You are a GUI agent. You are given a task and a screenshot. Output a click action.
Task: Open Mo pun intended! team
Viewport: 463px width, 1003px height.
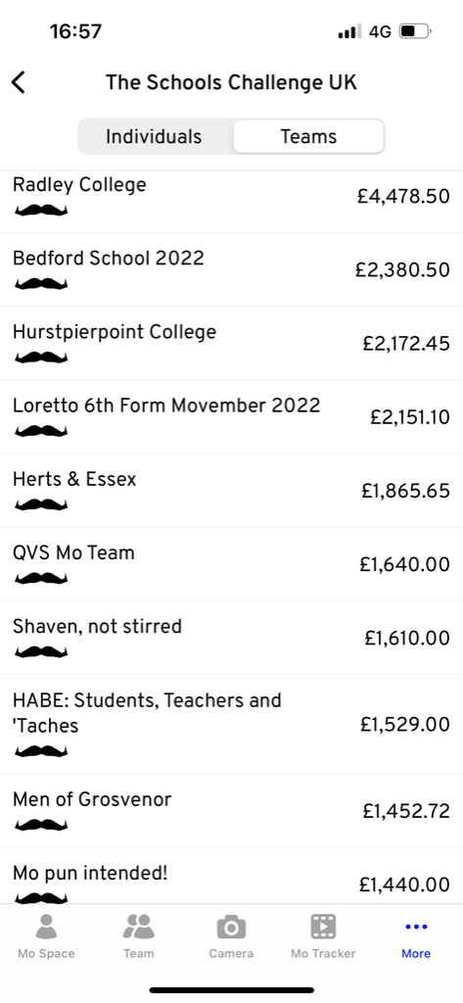[231, 876]
